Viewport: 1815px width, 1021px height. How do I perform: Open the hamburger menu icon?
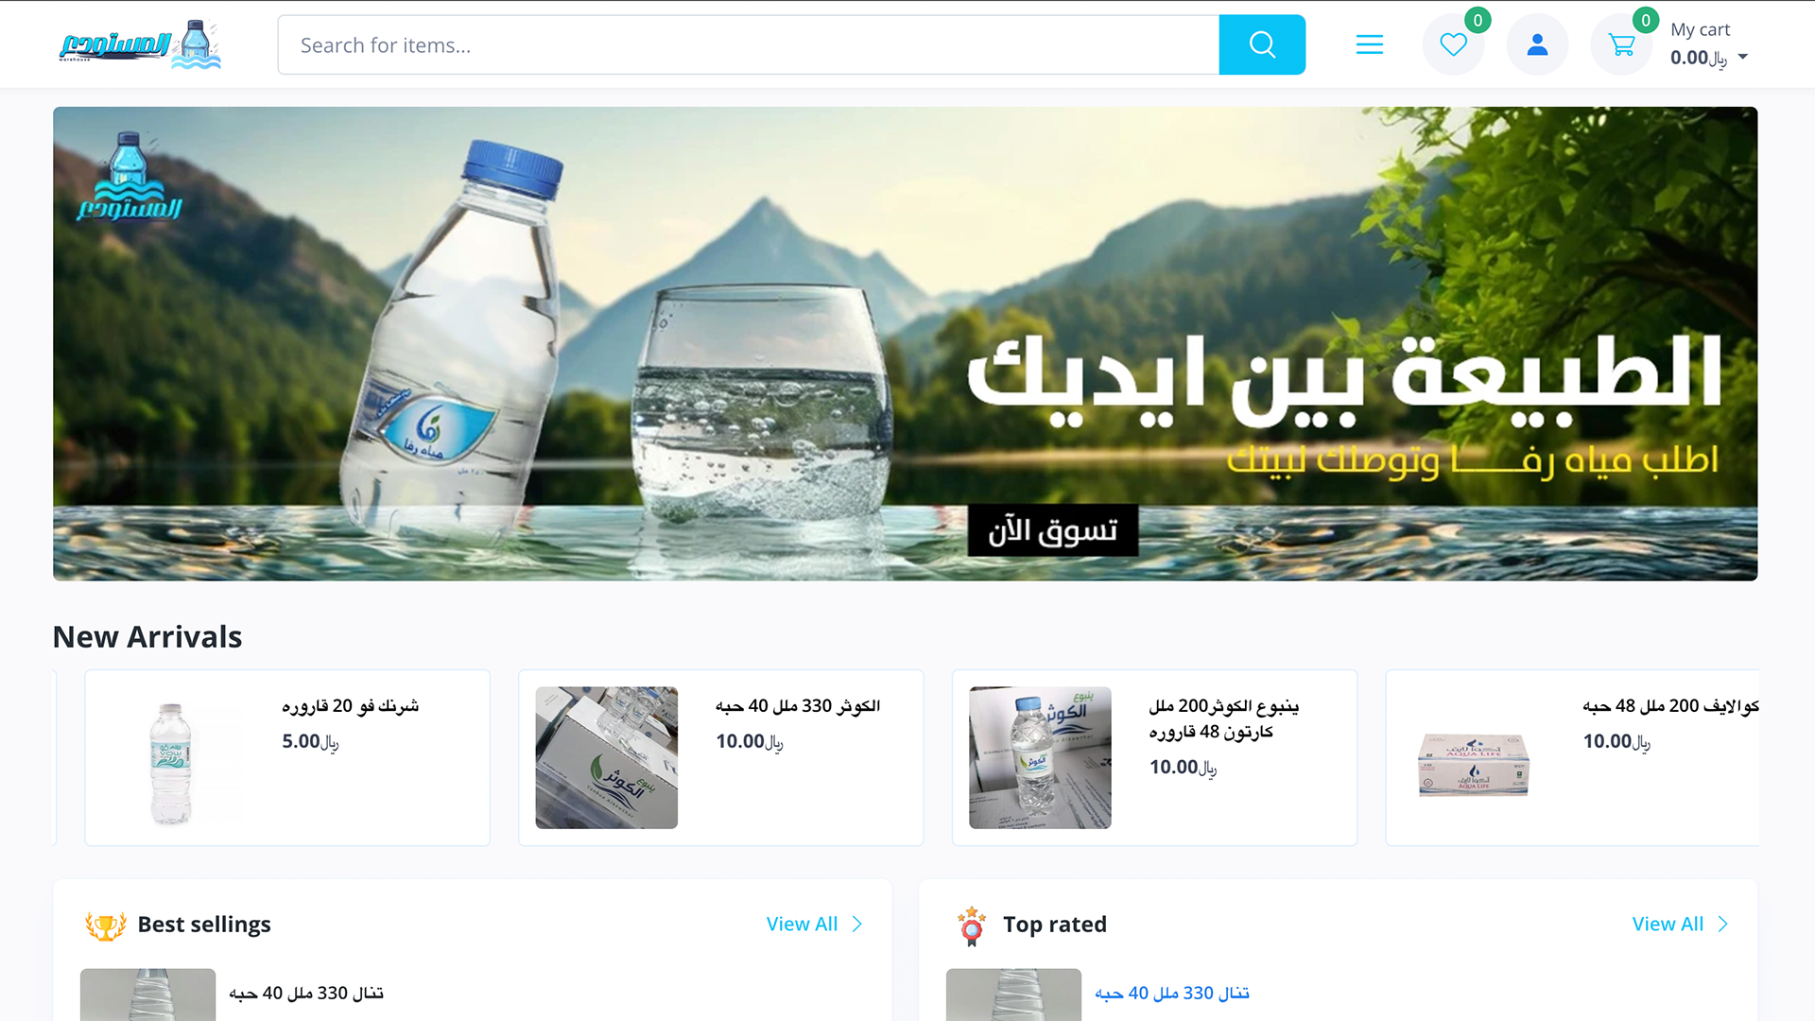tap(1369, 44)
